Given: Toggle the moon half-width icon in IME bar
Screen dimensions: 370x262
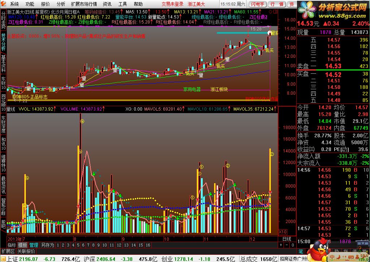Looking at the screenshot, I should pyautogui.click(x=339, y=257).
